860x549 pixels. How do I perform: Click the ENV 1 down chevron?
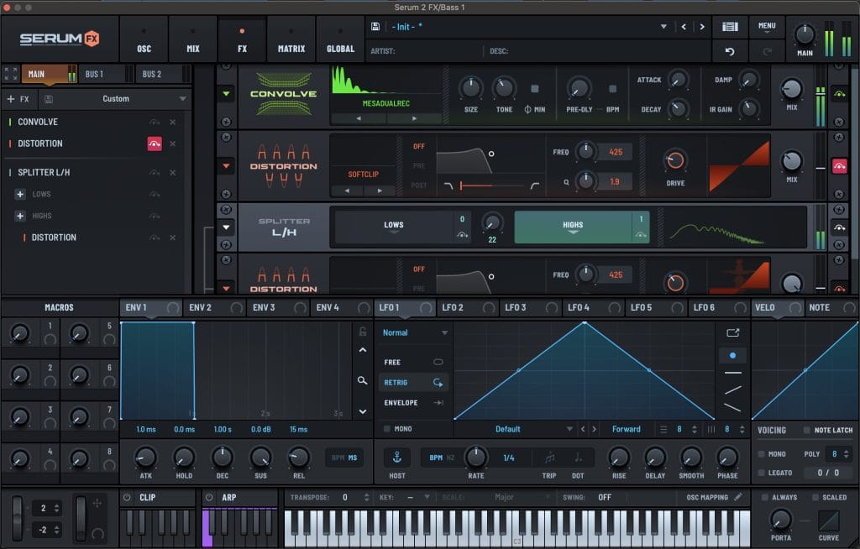tap(363, 411)
